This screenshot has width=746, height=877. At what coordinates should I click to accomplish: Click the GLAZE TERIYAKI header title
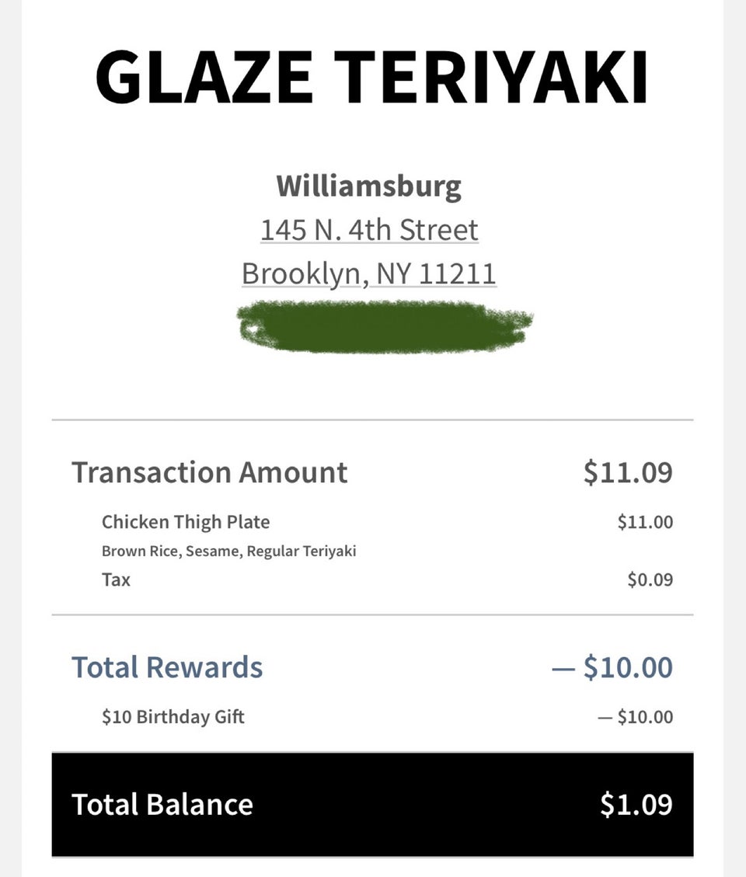[371, 78]
